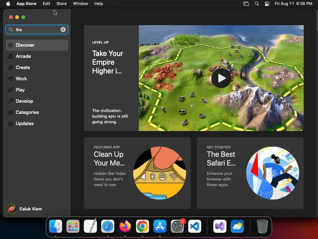Image resolution: width=318 pixels, height=239 pixels.
Task: Click the Civilization description text
Action: coord(110,116)
